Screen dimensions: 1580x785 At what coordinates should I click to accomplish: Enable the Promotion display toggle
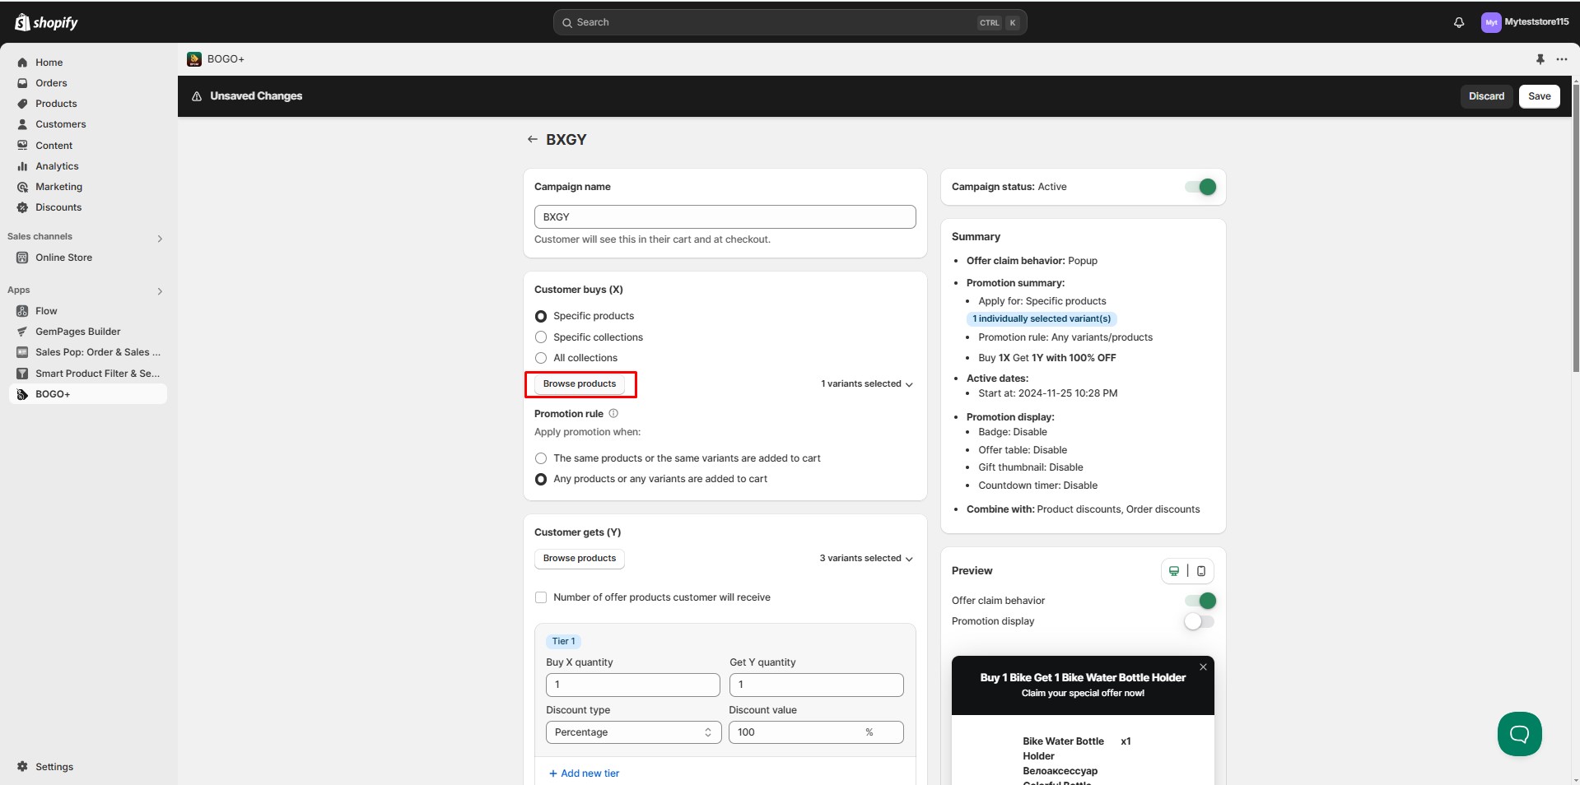(x=1199, y=621)
